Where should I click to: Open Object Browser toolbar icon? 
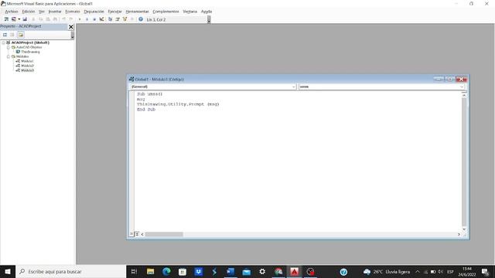click(125, 19)
